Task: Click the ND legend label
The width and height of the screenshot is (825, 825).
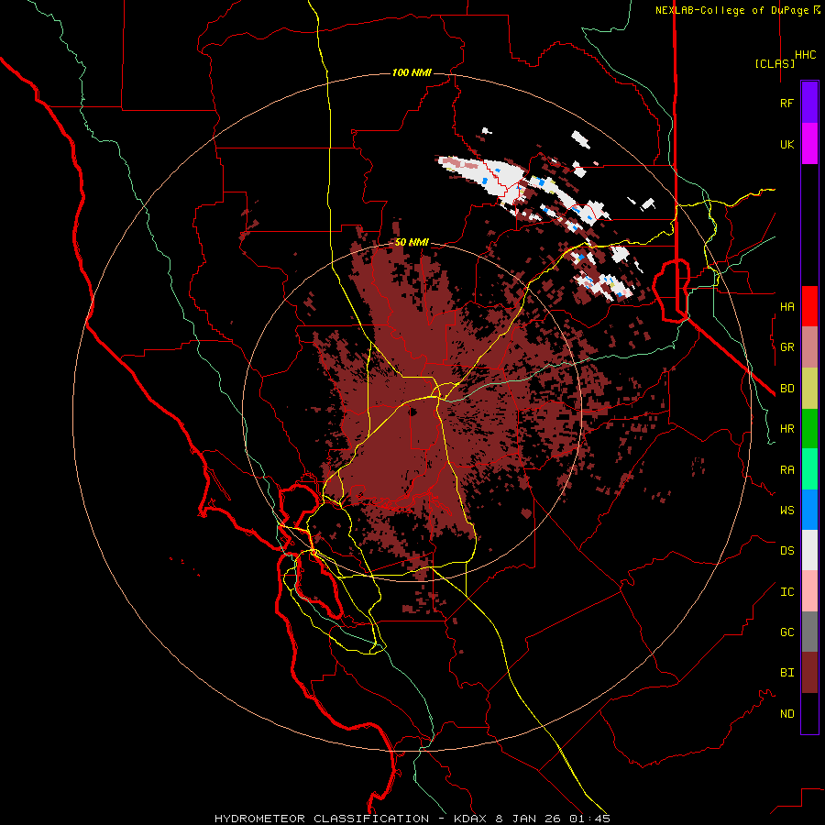Action: point(786,713)
